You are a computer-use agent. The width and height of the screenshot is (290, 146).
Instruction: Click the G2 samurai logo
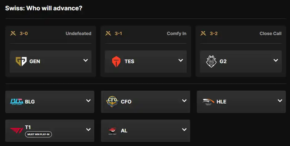tap(211, 61)
